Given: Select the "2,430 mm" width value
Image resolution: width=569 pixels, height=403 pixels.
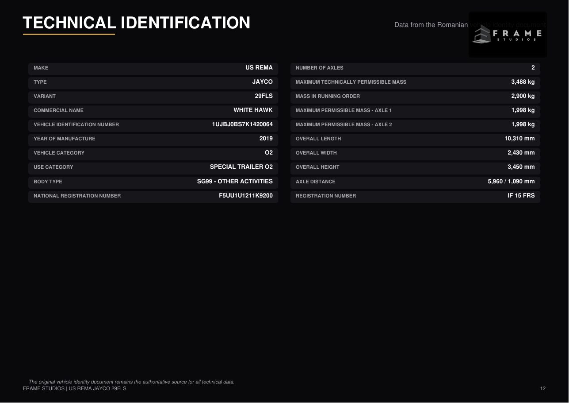Looking at the screenshot, I should point(521,153).
